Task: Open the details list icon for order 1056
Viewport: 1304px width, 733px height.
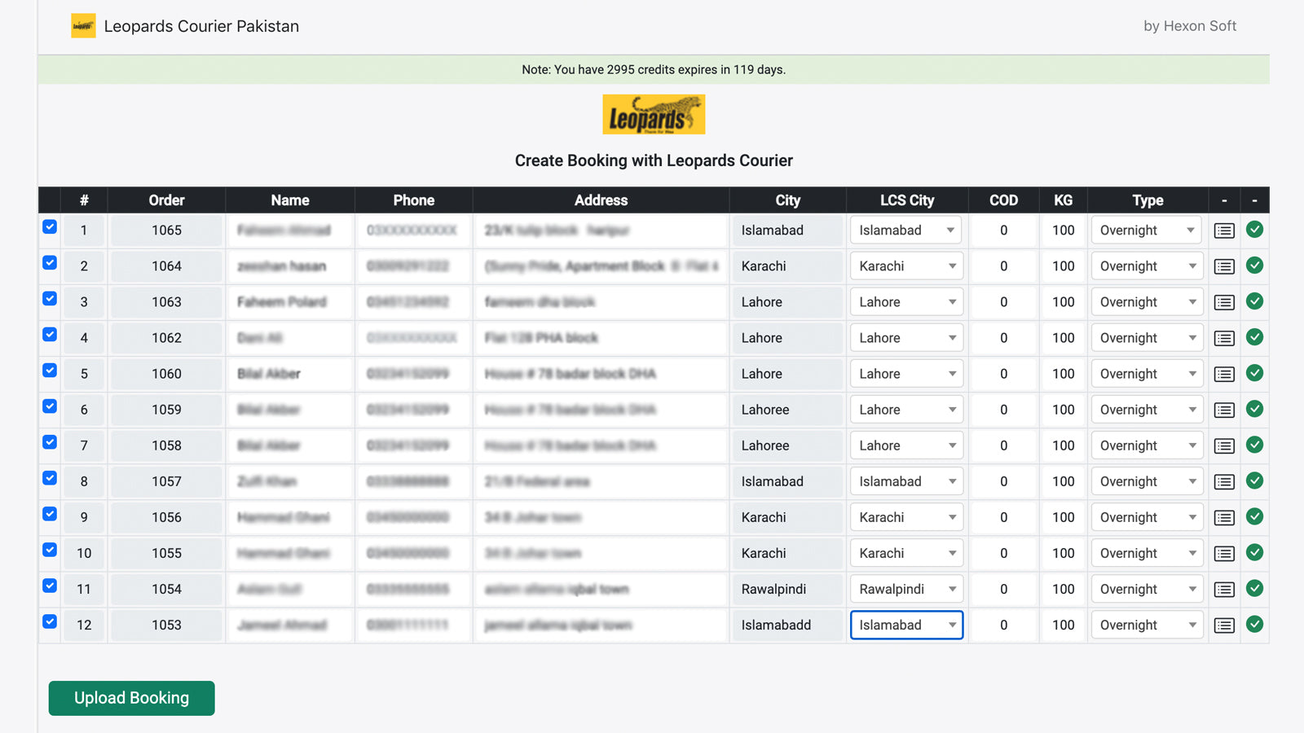Action: click(x=1224, y=517)
